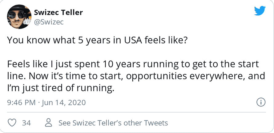Screen dimensions: 274x133
Task: See Swizec Teller's other Tweets
Action: (113, 123)
